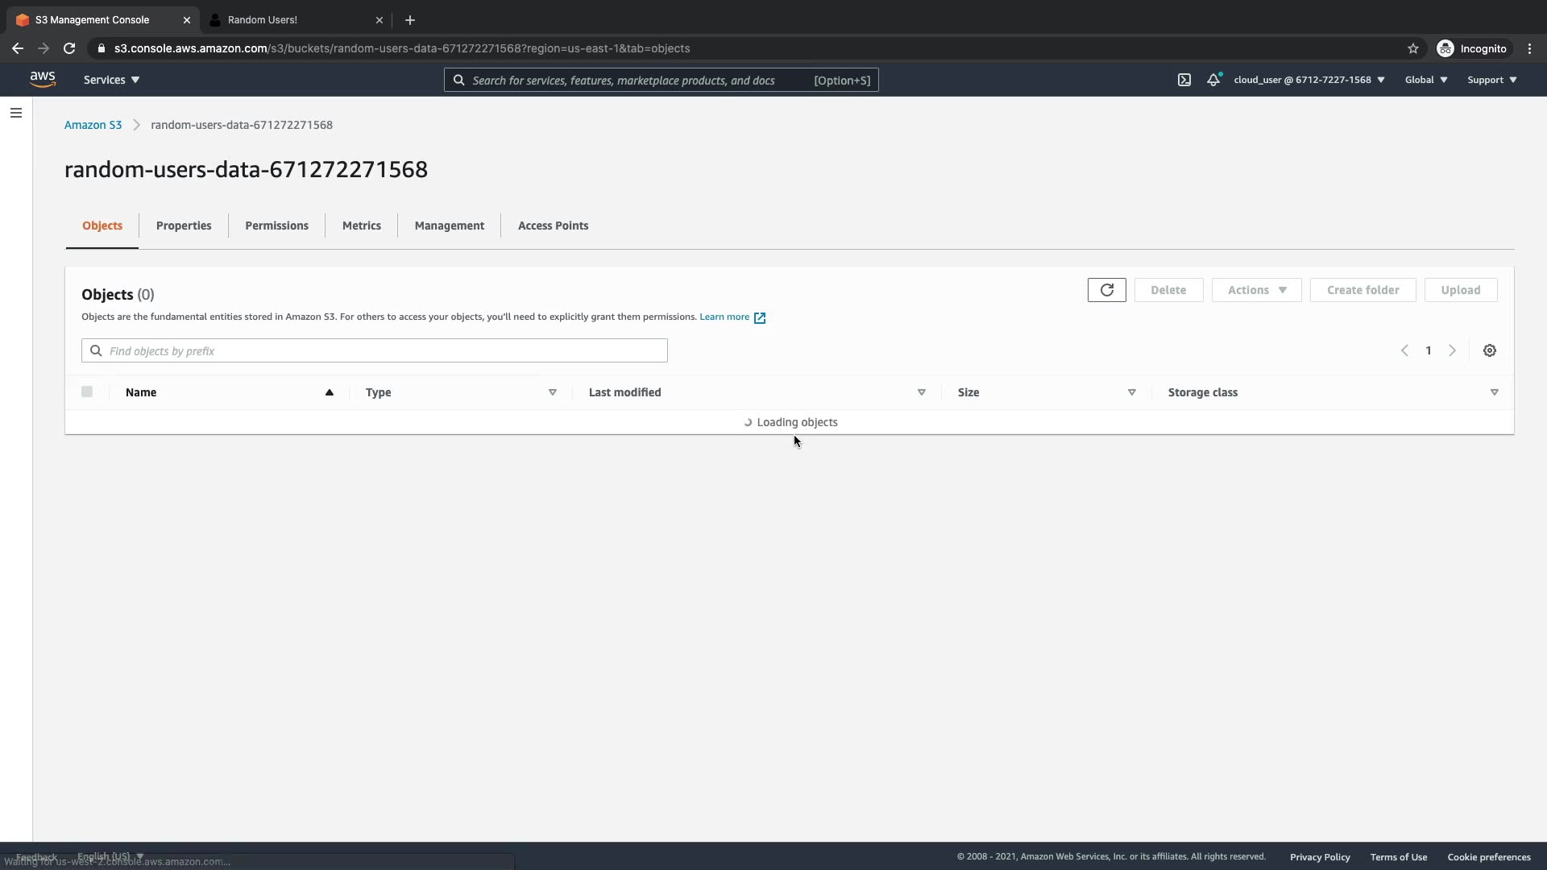
Task: Open the AWS CloudShell icon
Action: (1184, 80)
